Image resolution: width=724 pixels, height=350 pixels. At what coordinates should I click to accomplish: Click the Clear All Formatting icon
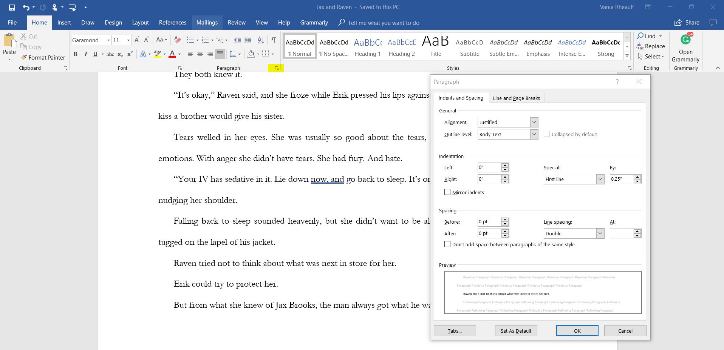click(177, 40)
